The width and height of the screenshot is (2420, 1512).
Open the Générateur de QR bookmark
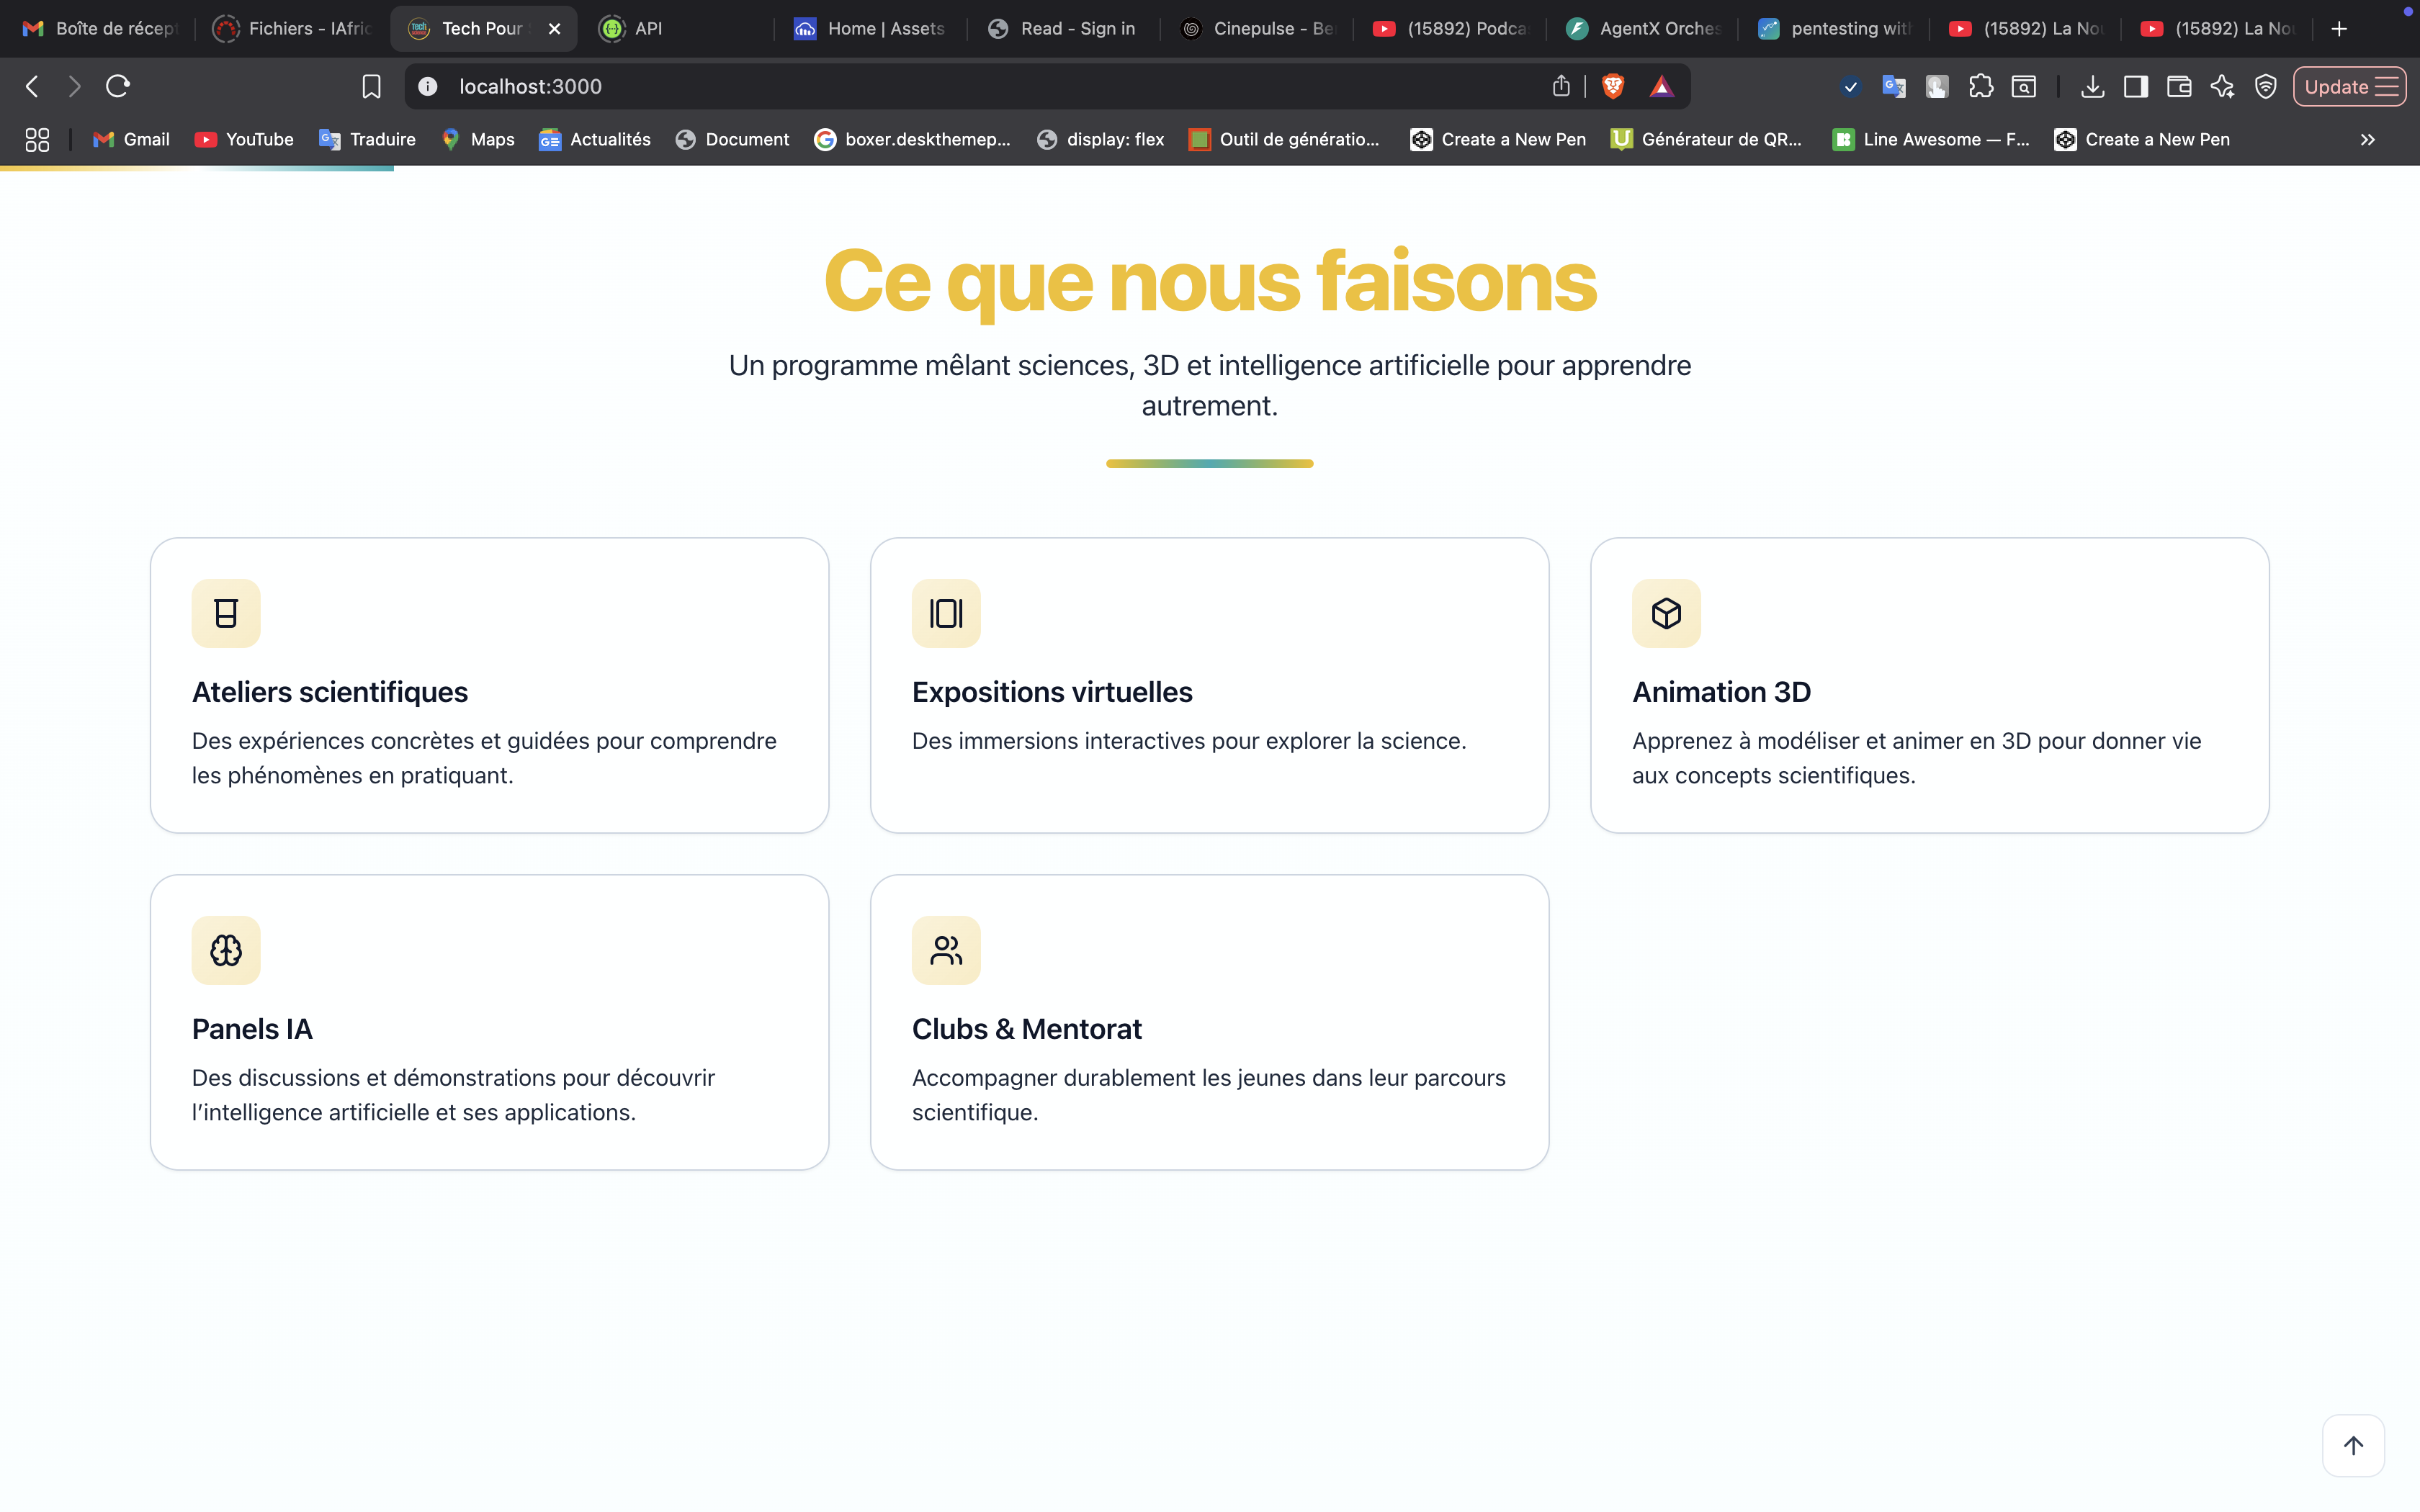tap(1706, 139)
